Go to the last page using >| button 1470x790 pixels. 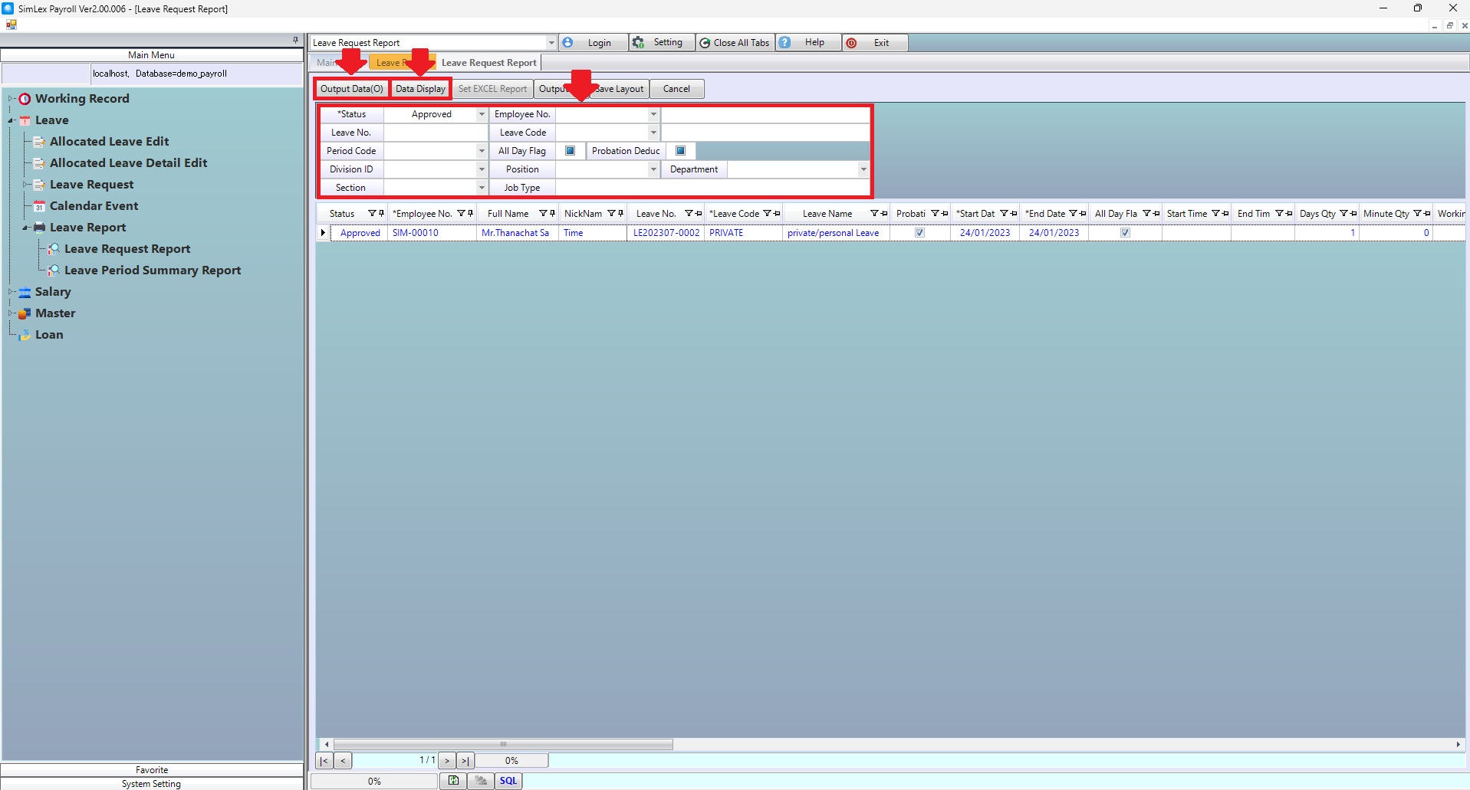pyautogui.click(x=465, y=761)
